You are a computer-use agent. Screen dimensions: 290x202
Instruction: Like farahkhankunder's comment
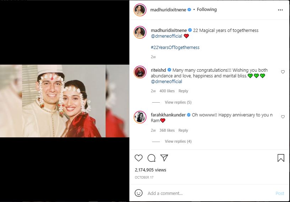[x=283, y=117]
